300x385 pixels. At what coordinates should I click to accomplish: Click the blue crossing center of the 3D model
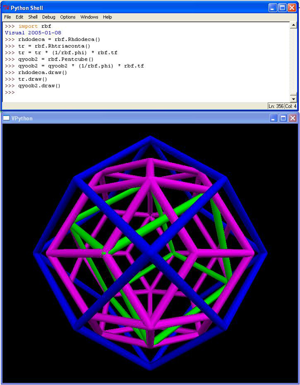pyautogui.click(x=149, y=253)
